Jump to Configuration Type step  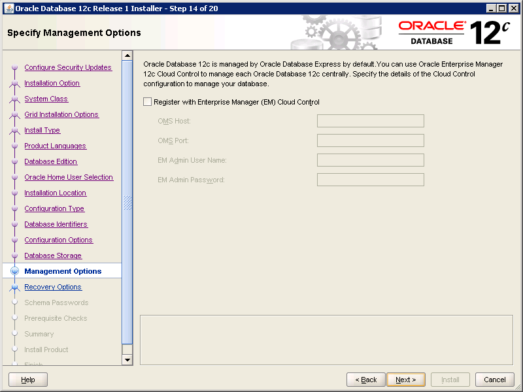tap(54, 208)
